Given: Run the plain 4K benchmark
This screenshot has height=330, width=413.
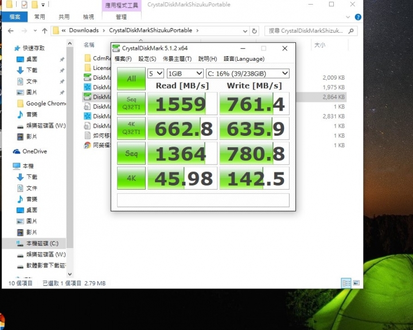Looking at the screenshot, I should pyautogui.click(x=131, y=178).
